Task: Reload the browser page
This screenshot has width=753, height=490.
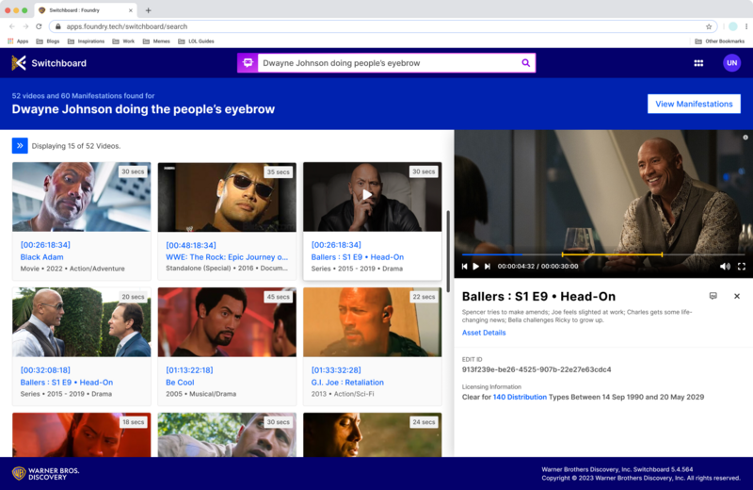Action: click(x=39, y=26)
